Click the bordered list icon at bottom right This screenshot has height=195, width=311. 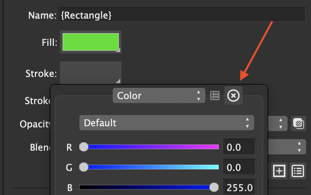(x=297, y=171)
